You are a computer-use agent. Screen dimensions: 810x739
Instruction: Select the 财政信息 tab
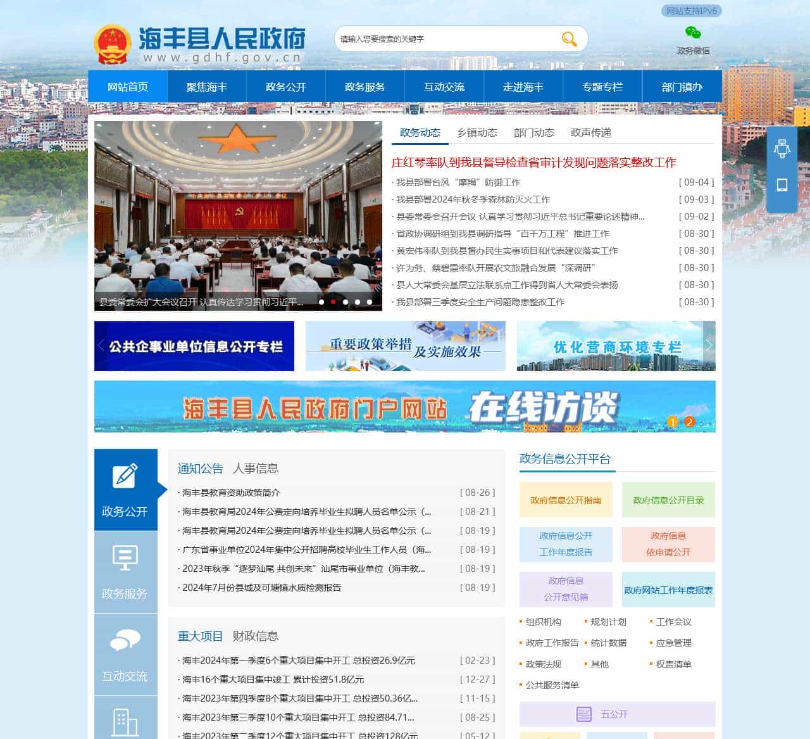[256, 636]
